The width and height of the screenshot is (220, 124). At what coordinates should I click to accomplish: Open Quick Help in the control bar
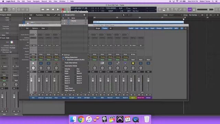tap(9, 10)
